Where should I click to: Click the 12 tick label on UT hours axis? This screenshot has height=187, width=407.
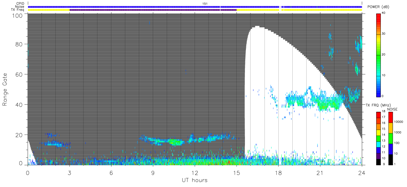tap(195, 172)
